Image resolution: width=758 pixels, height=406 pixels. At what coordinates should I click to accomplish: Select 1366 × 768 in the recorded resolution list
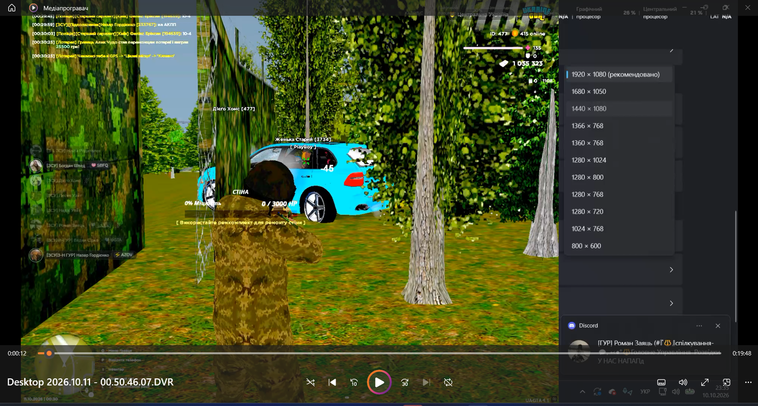(619, 126)
